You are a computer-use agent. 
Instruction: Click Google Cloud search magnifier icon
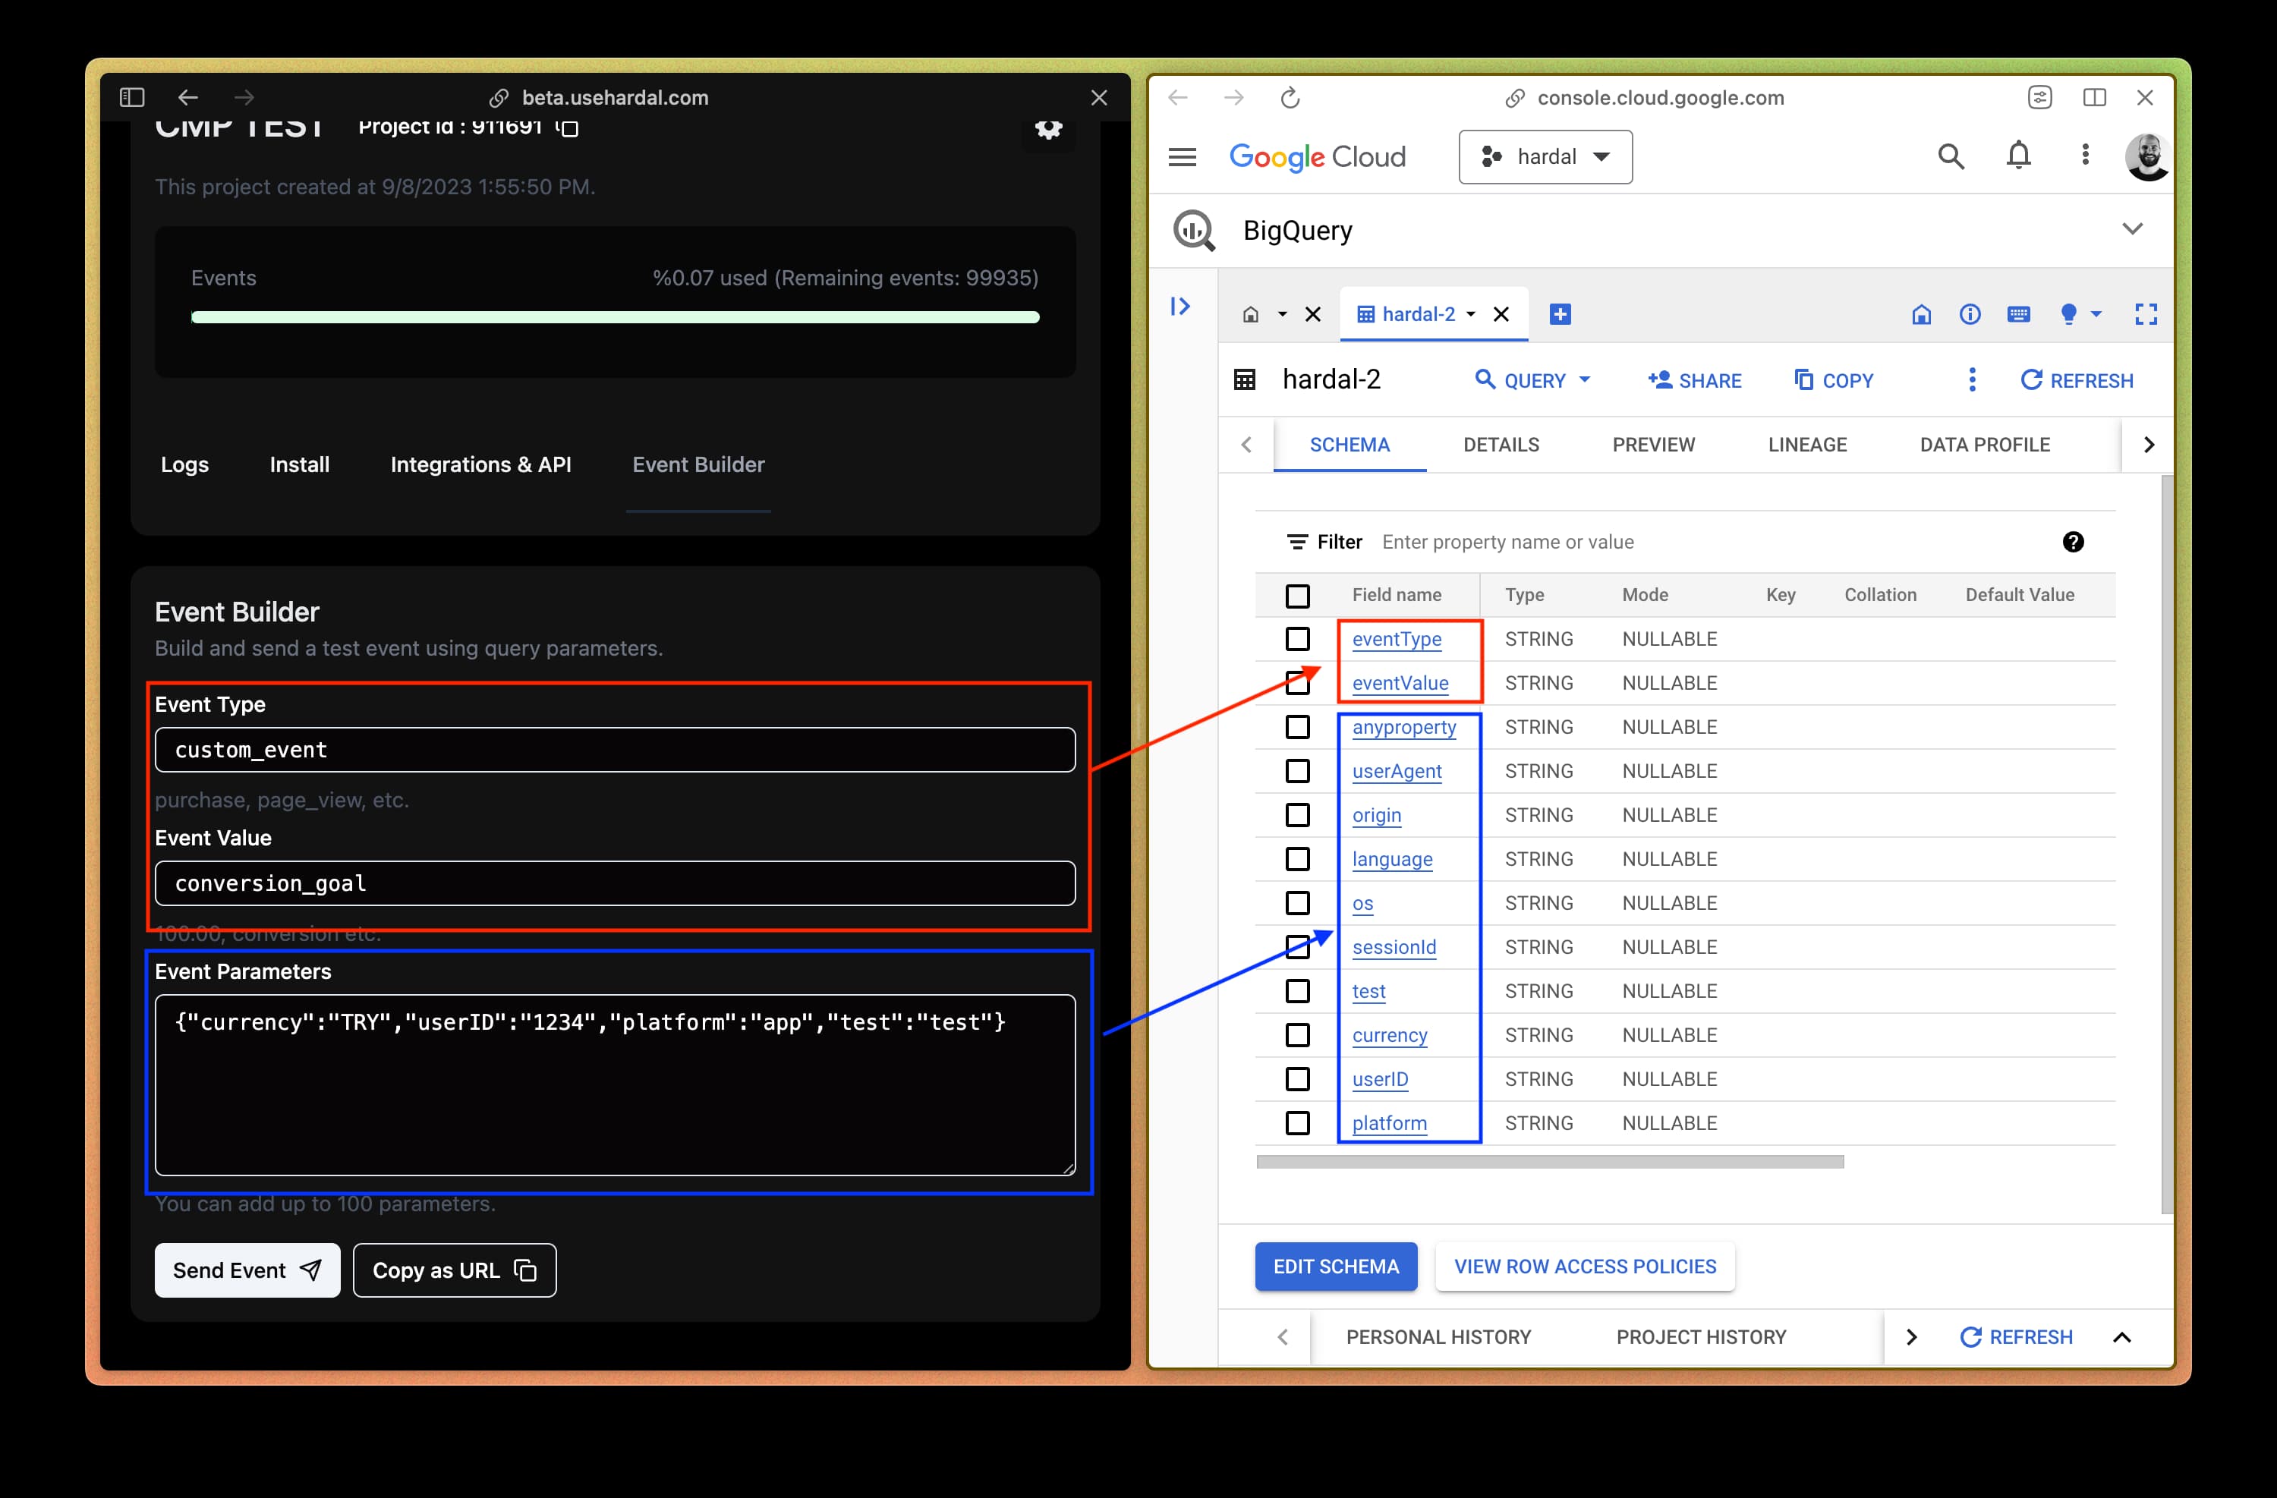[1951, 156]
